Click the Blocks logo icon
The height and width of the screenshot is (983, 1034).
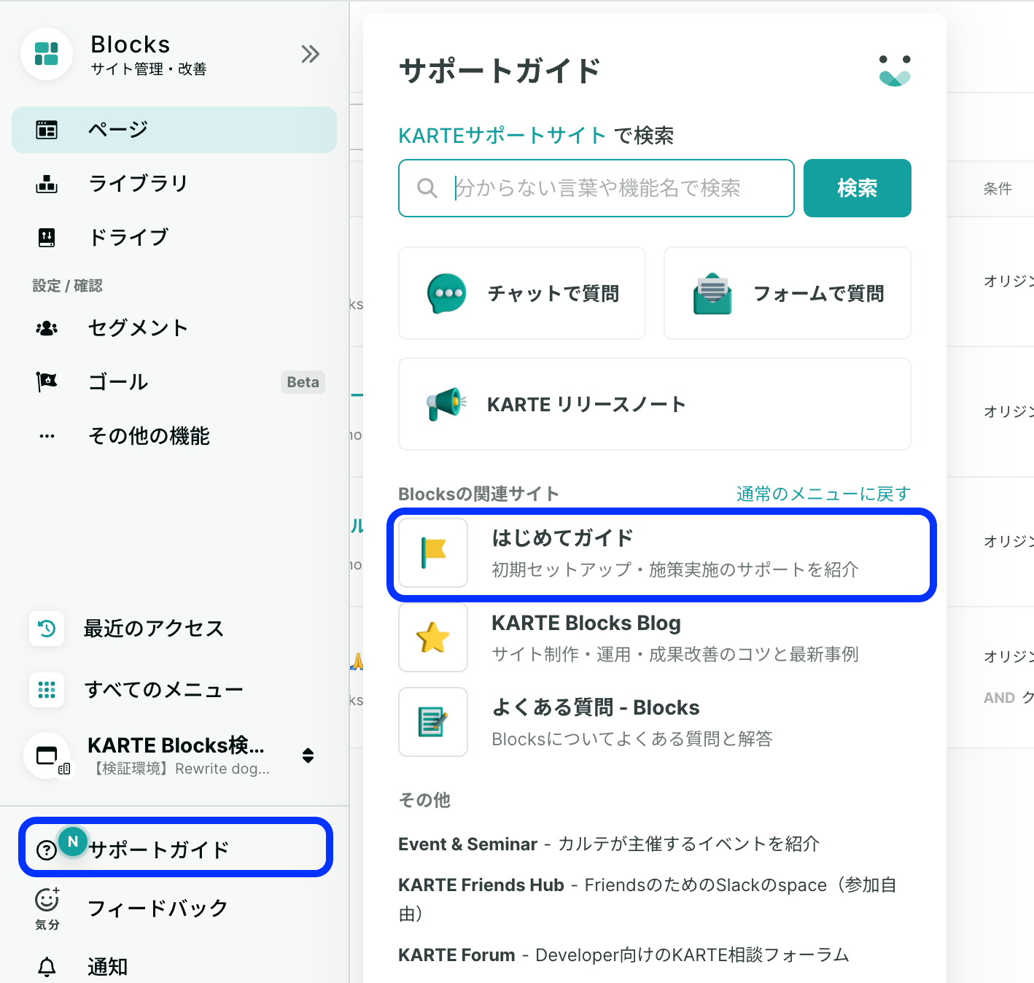[x=47, y=54]
